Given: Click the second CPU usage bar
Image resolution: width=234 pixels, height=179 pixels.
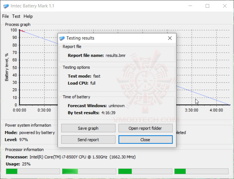Looking at the screenshot, I should point(89,171).
